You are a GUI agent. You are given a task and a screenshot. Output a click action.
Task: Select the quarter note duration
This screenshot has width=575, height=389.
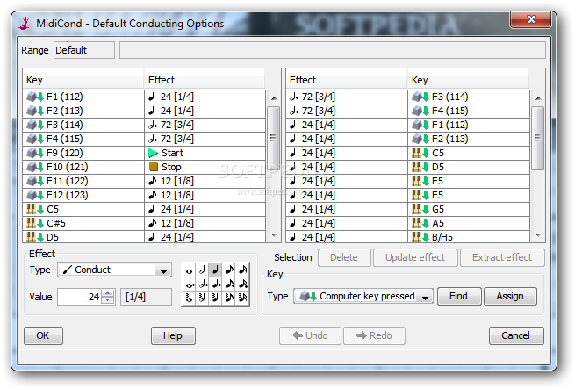(215, 270)
